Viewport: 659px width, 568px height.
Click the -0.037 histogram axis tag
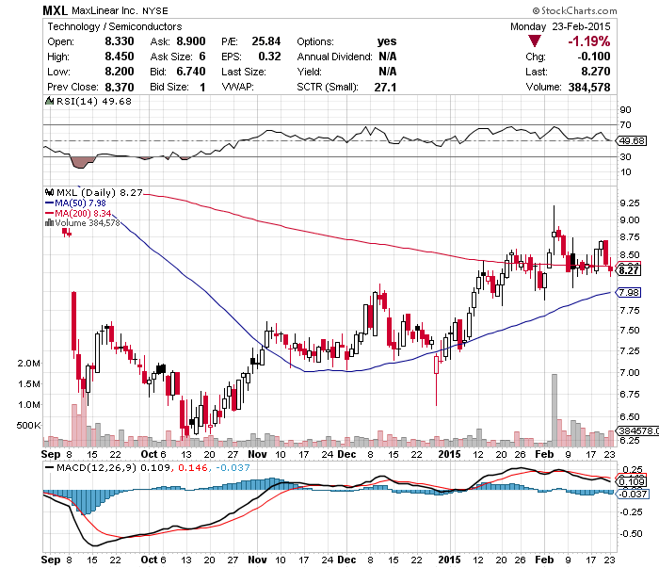pyautogui.click(x=633, y=494)
